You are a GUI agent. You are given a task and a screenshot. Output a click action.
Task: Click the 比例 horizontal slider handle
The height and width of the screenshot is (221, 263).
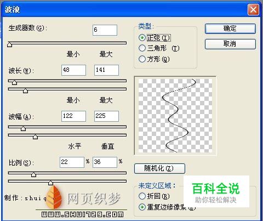click(33, 174)
